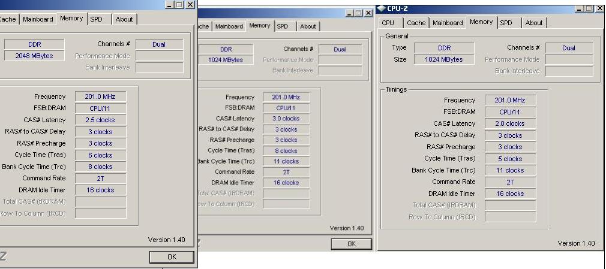
Task: Click the 3.0 clocks CAS# Latency value
Action: pos(286,119)
